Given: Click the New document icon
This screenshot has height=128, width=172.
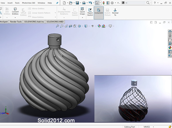Looking at the screenshot, I should (x=64, y=3).
